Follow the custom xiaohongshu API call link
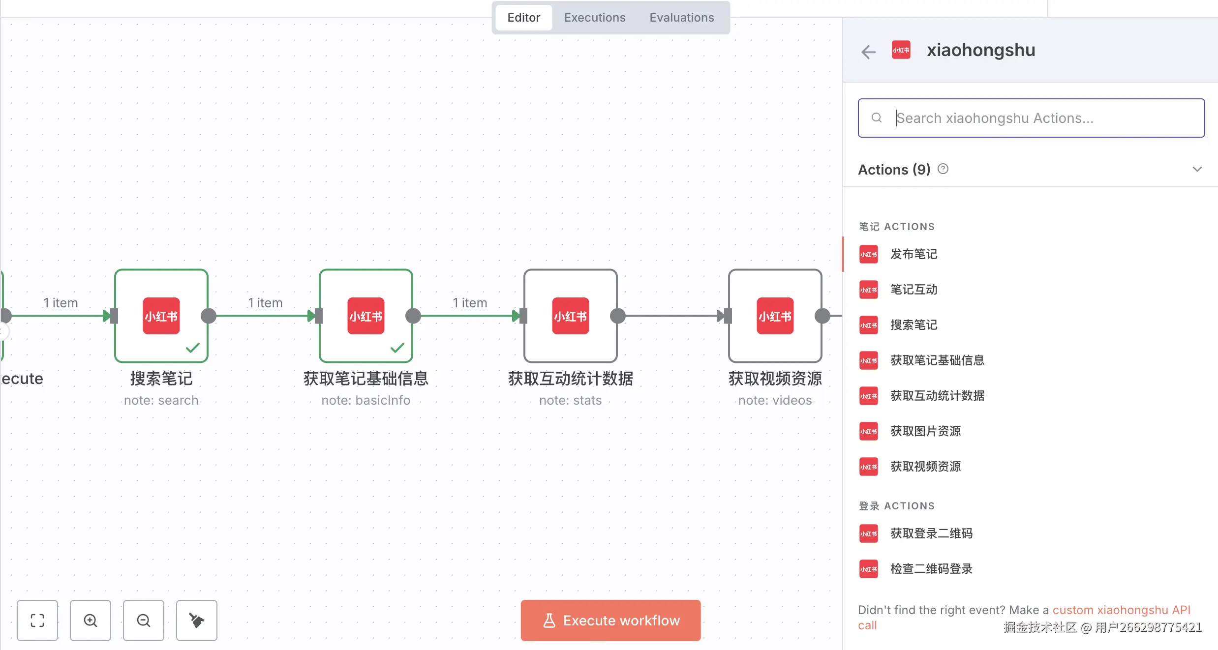The image size is (1218, 650). (1121, 610)
